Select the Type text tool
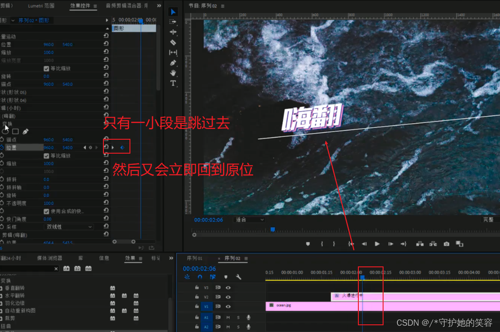This screenshot has height=332, width=500. [x=173, y=83]
